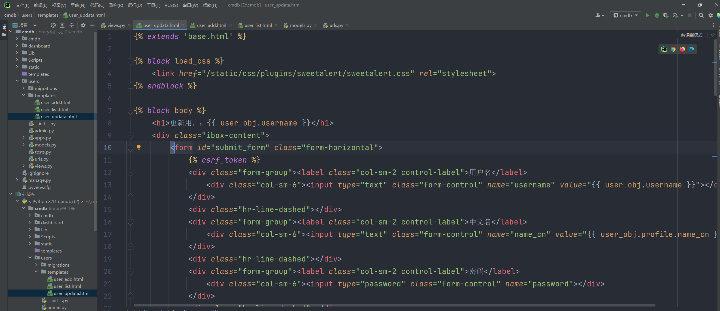The width and height of the screenshot is (720, 311).
Task: Click the grey stop square in the run toolbar
Action: (690, 15)
